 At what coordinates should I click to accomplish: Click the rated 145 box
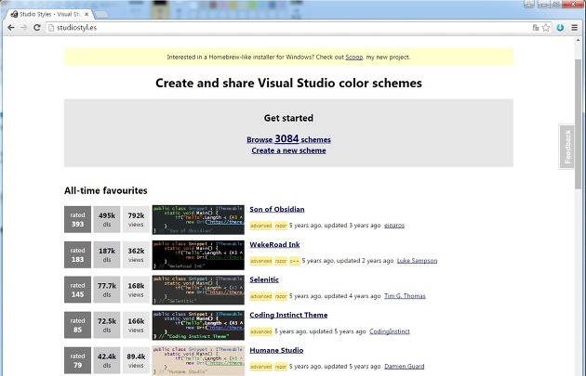(77, 290)
